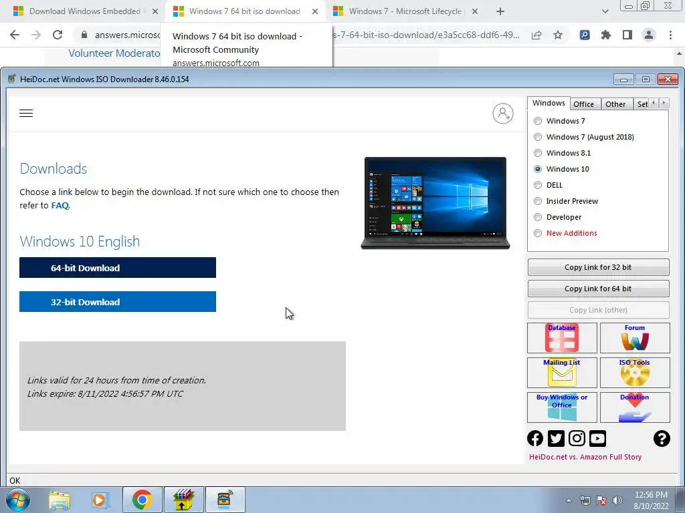Viewport: 685px width, 513px height.
Task: Click the volume speaker tray icon
Action: tap(617, 500)
